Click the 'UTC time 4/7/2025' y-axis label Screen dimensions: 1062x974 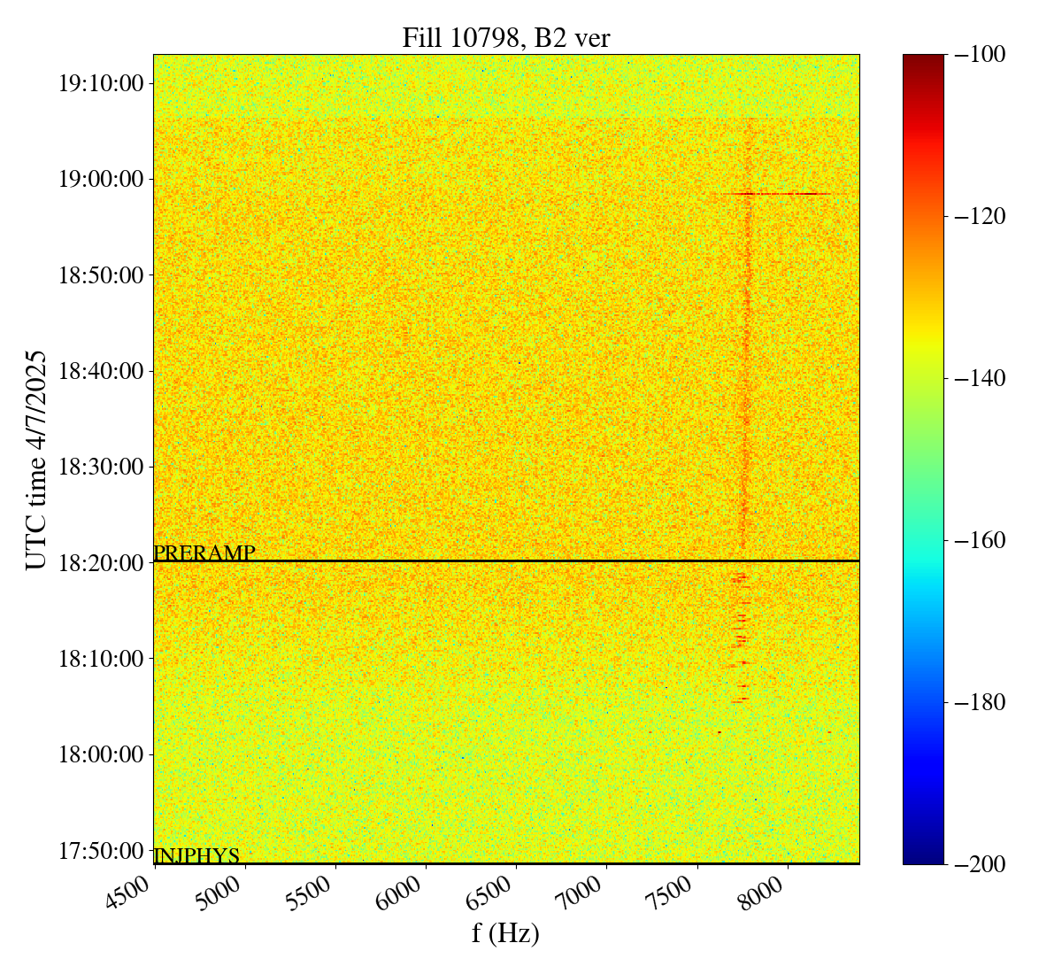[x=35, y=460]
